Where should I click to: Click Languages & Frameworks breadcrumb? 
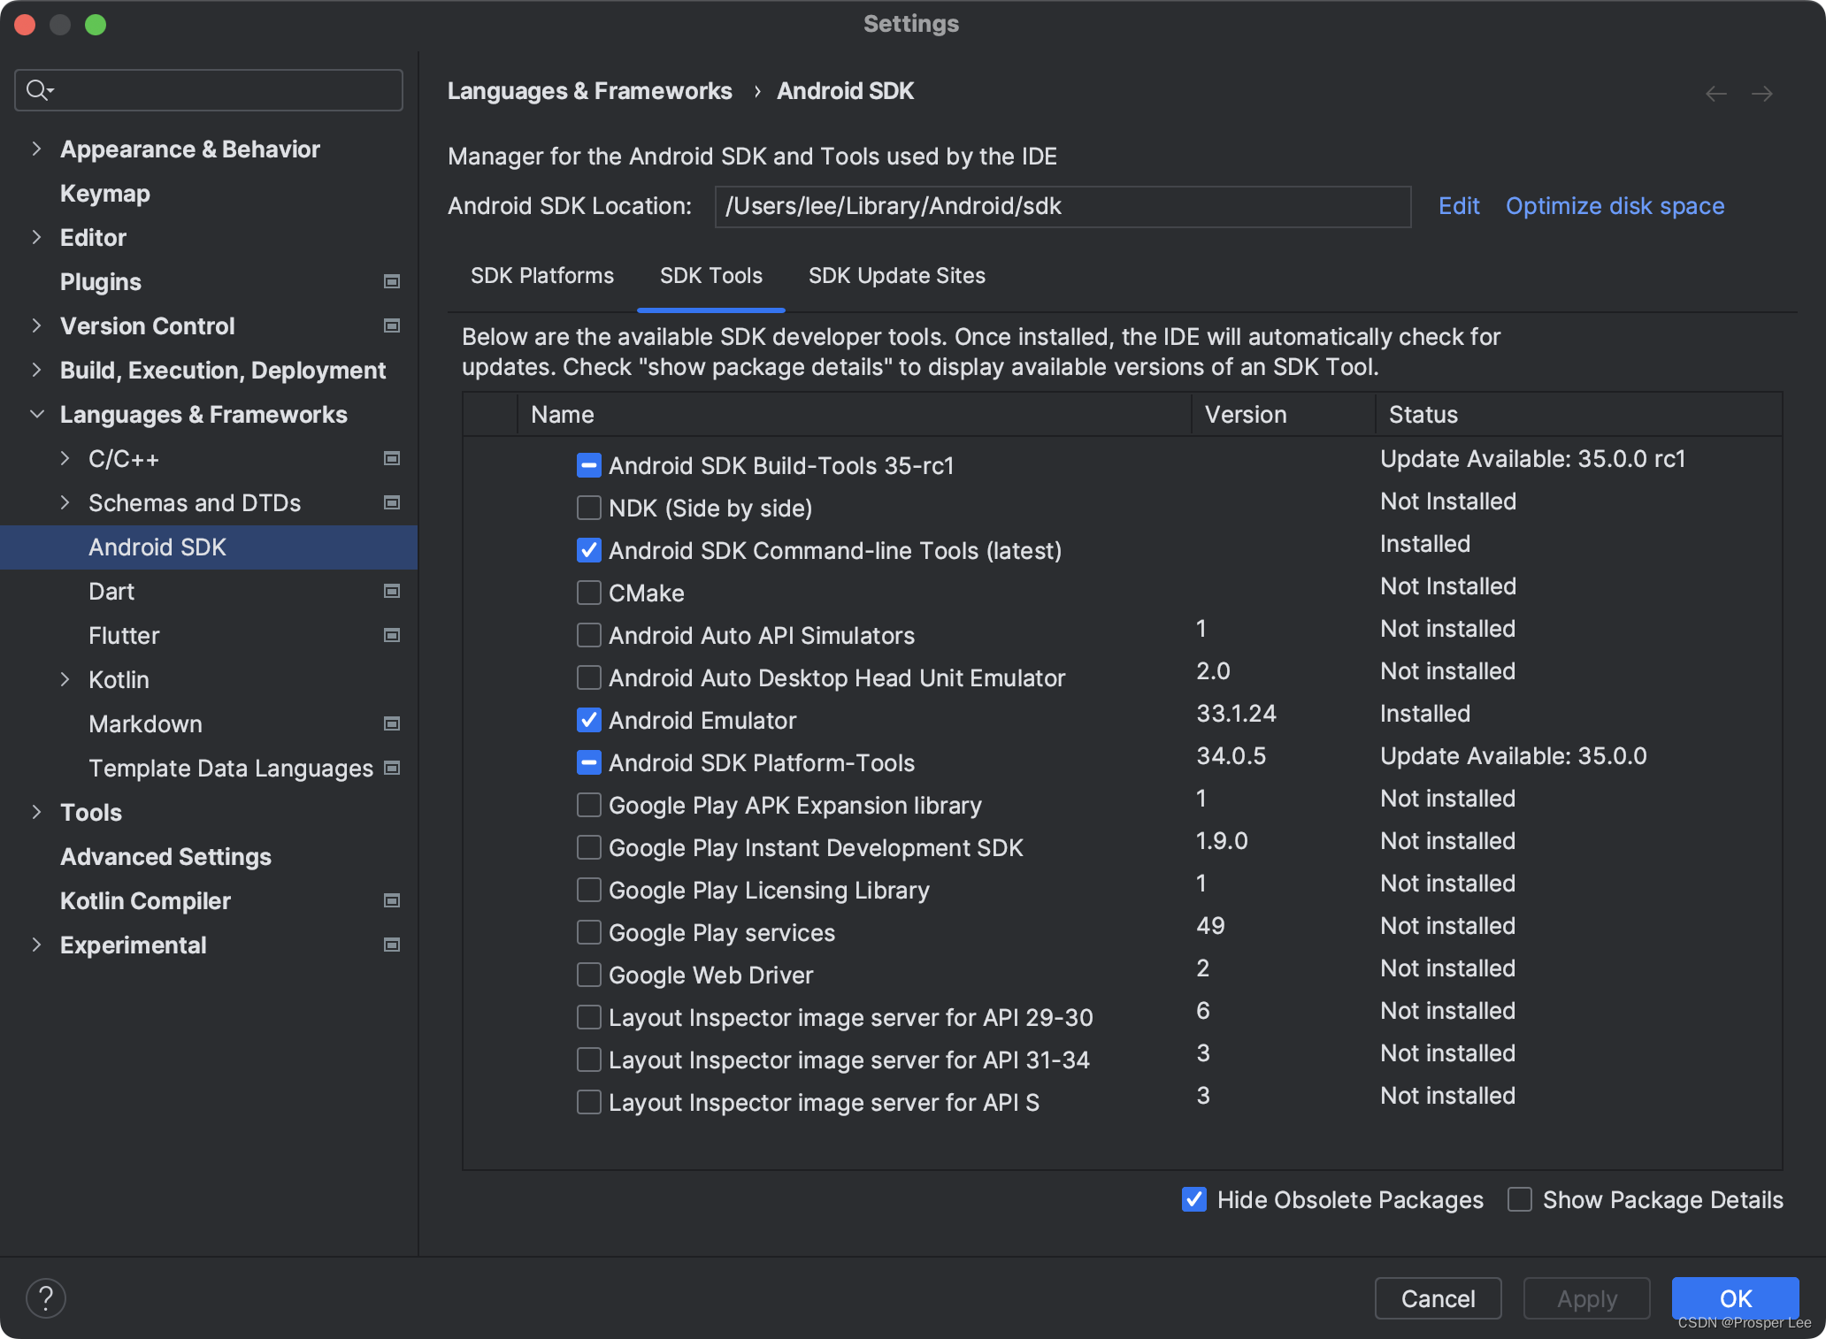(589, 91)
